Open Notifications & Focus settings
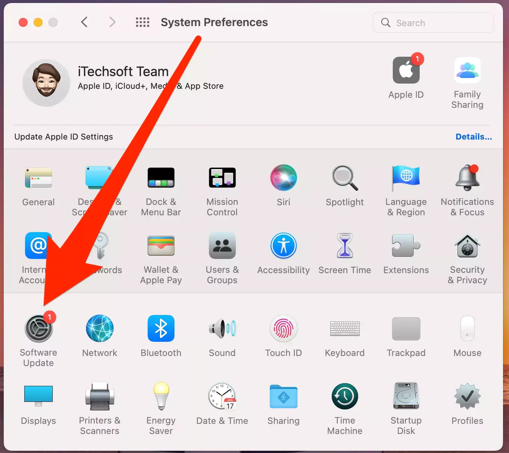Screen dimensions: 509x453 [467, 178]
